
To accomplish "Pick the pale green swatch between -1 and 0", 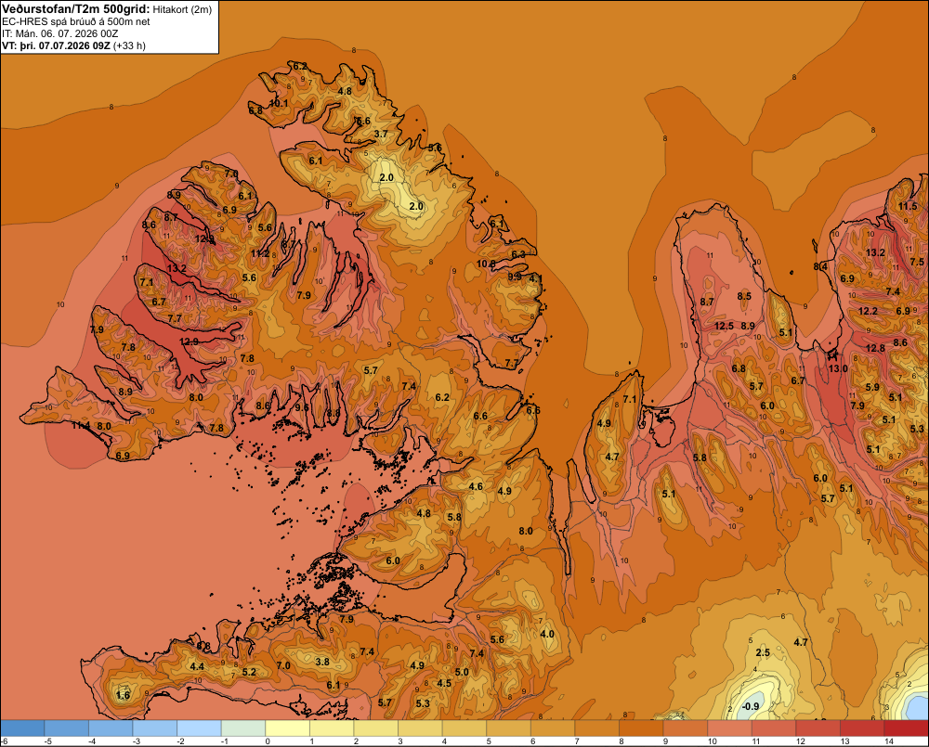I will click(242, 728).
